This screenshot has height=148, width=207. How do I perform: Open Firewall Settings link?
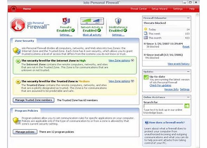point(66,35)
